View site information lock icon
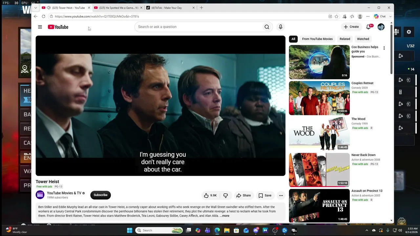Image resolution: width=420 pixels, height=236 pixels. [x=51, y=16]
